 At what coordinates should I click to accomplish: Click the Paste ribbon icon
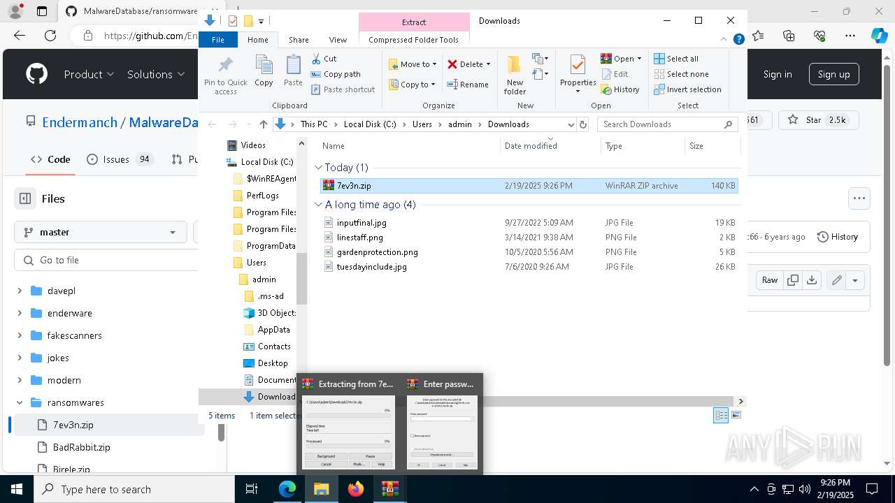click(x=293, y=66)
